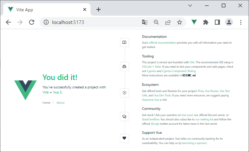The width and height of the screenshot is (249, 152).
Task: Open the Cypress link
Action: point(152,71)
